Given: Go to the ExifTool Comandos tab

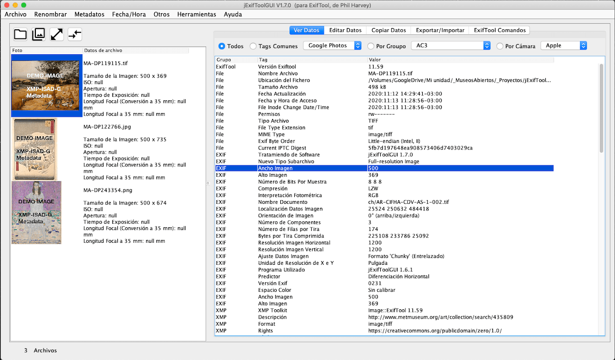Looking at the screenshot, I should (x=499, y=30).
